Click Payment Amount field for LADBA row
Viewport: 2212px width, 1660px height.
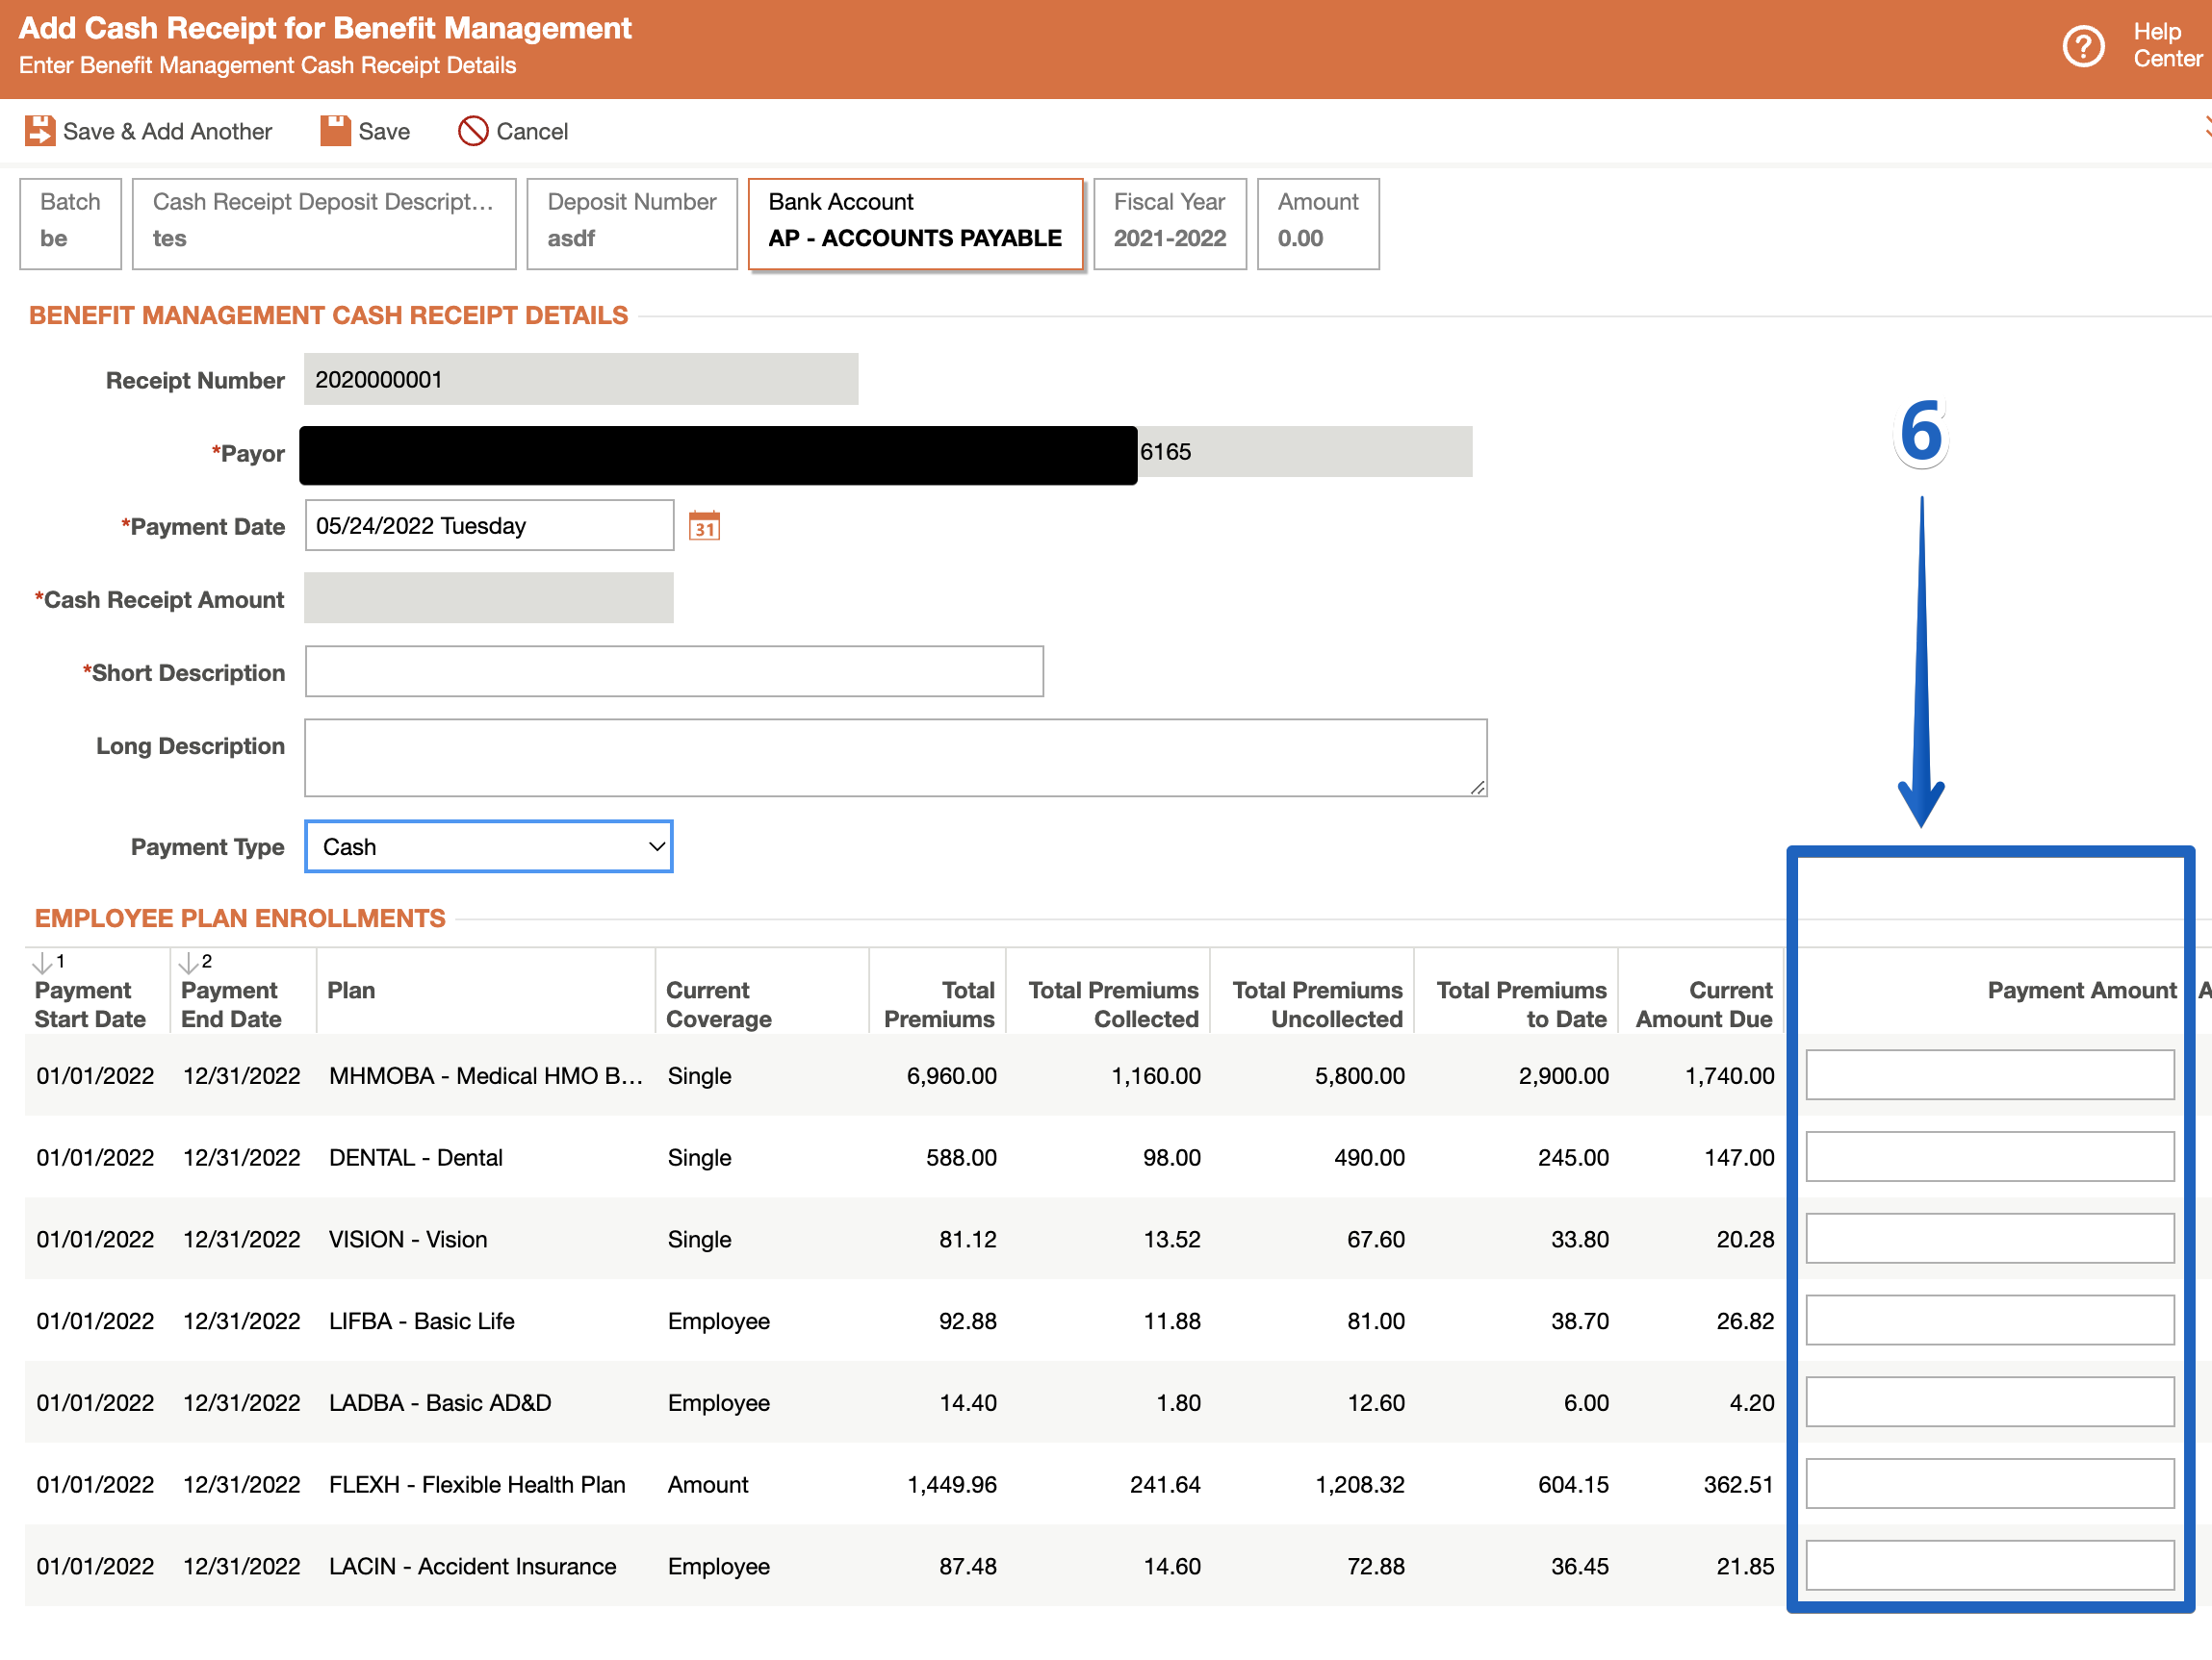click(x=1990, y=1402)
